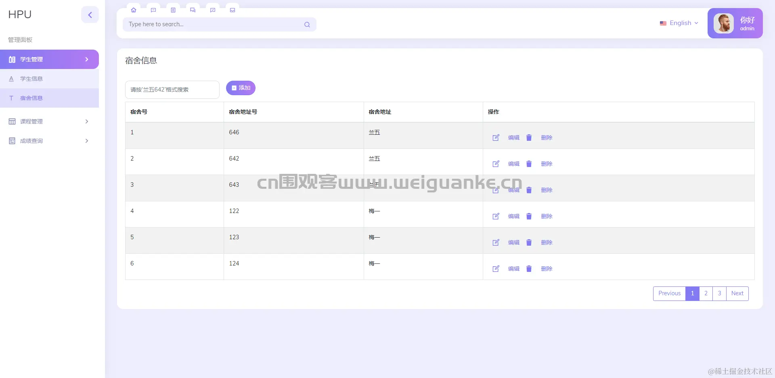Click 梅一 in the dorm 122 row

(374, 211)
